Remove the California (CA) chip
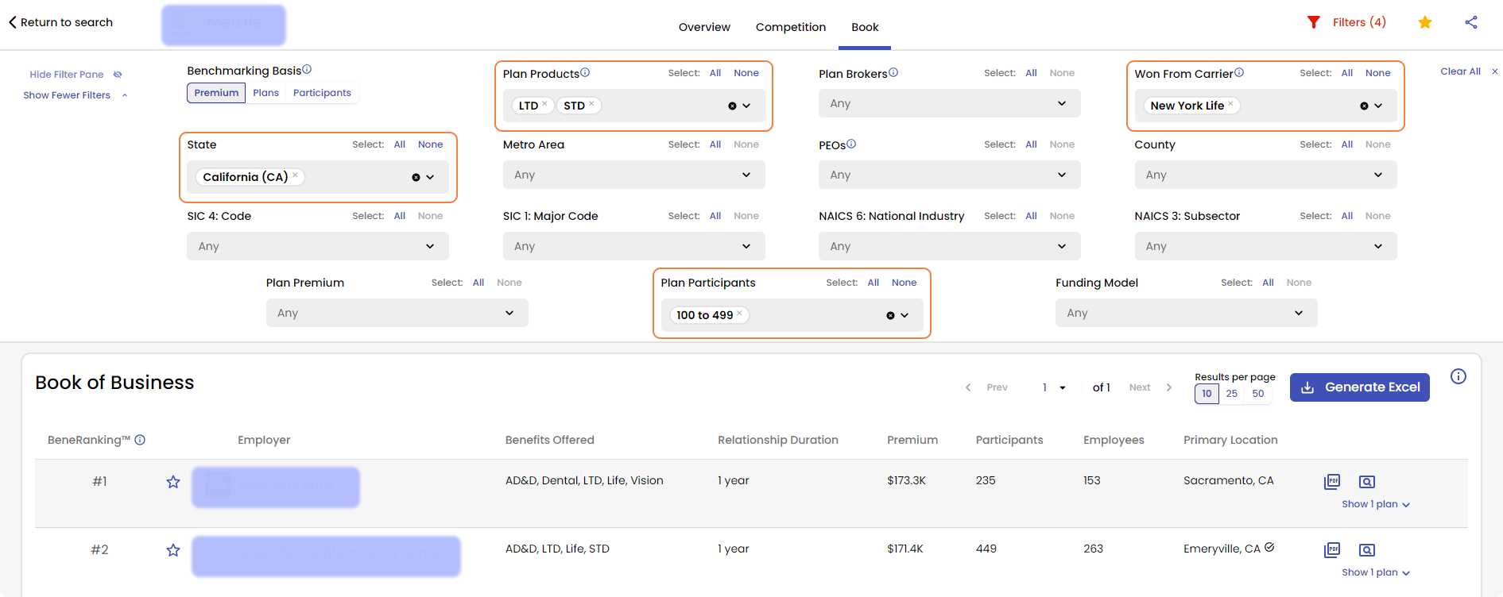Screen dimensions: 1503x597 tap(295, 175)
